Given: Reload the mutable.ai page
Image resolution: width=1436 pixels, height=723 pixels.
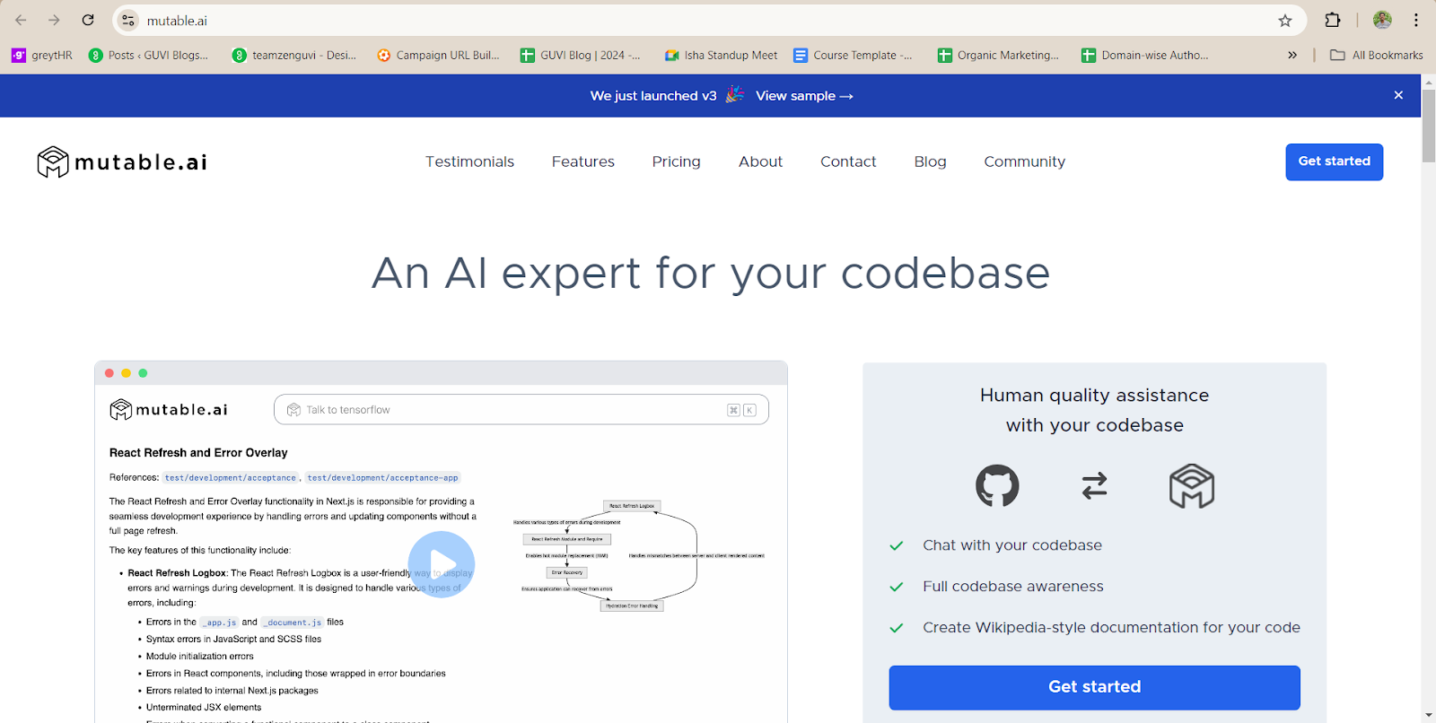Looking at the screenshot, I should [88, 20].
